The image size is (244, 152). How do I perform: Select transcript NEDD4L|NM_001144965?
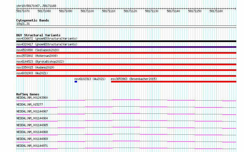point(32,125)
